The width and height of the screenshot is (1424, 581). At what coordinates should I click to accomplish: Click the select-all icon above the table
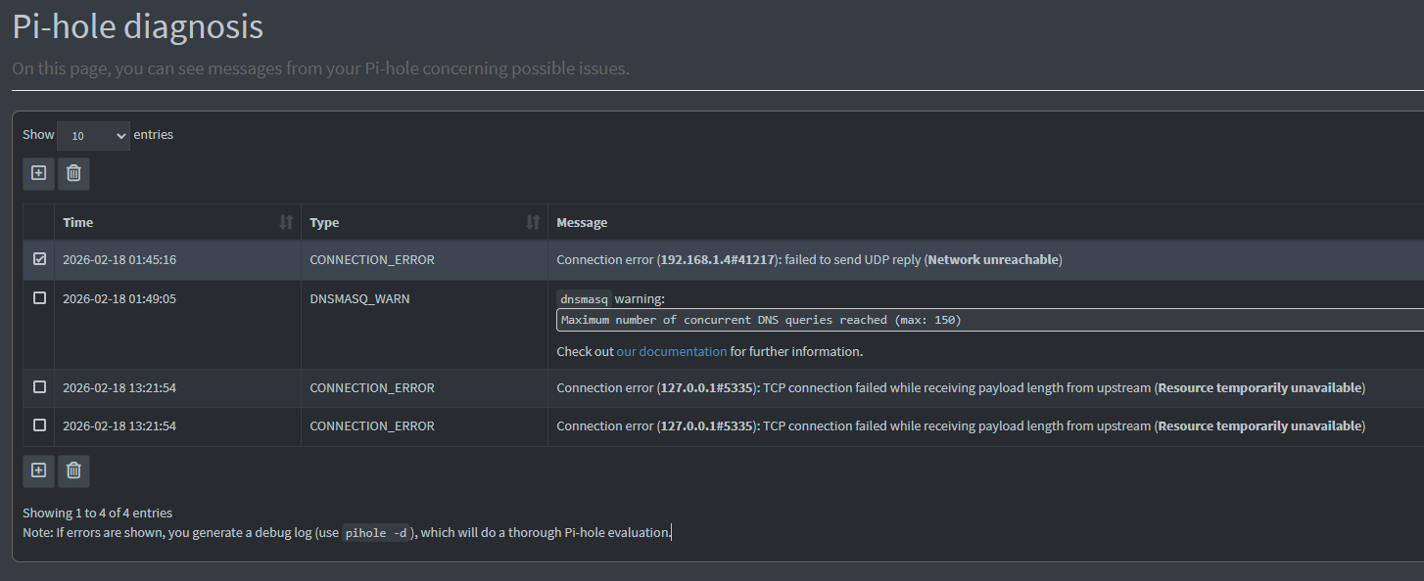[38, 173]
